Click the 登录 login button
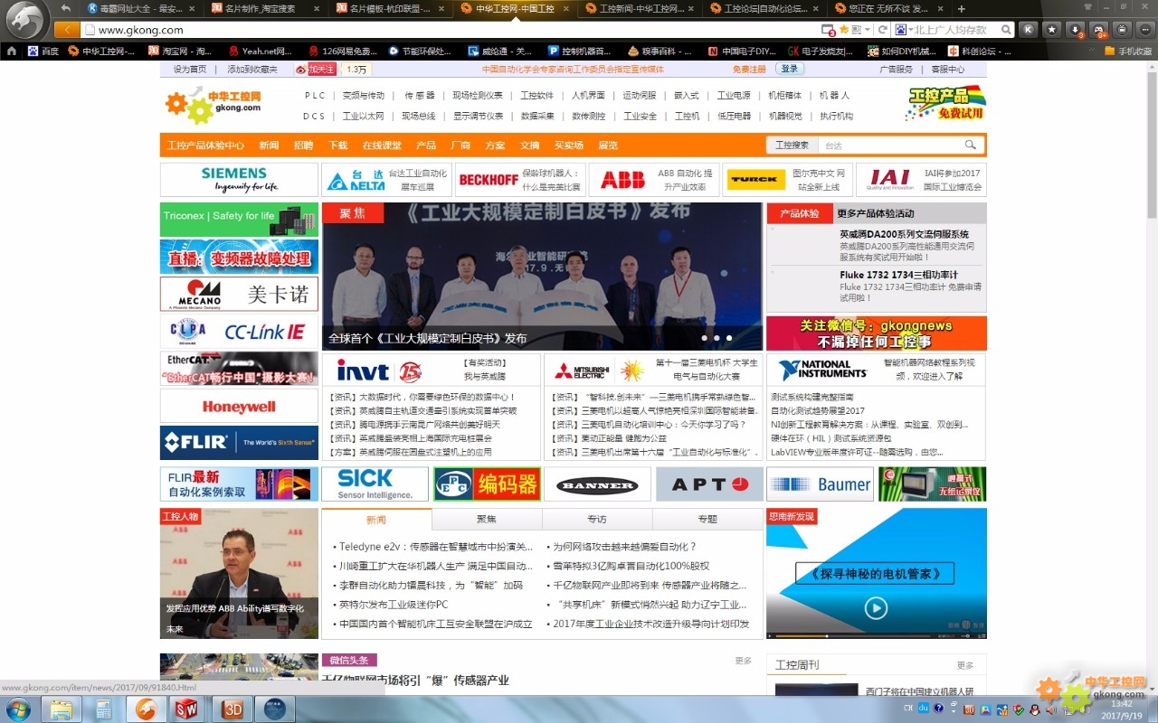 click(x=790, y=69)
